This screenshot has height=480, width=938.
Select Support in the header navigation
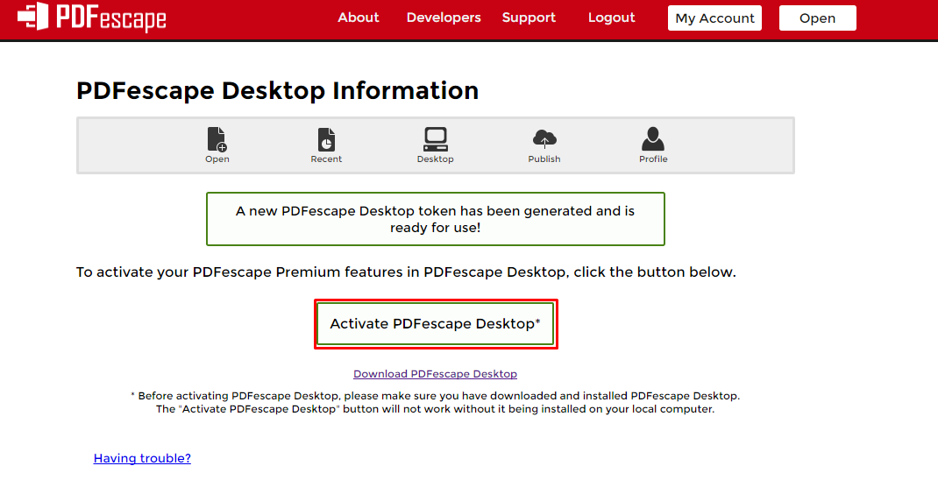point(529,18)
